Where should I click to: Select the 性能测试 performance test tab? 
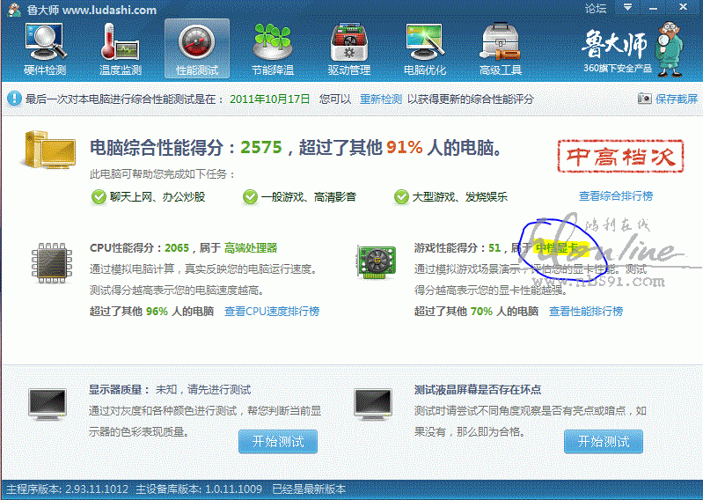197,49
